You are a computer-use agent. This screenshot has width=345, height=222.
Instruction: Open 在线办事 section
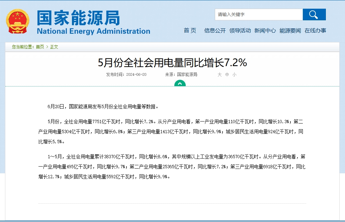pyautogui.click(x=315, y=30)
